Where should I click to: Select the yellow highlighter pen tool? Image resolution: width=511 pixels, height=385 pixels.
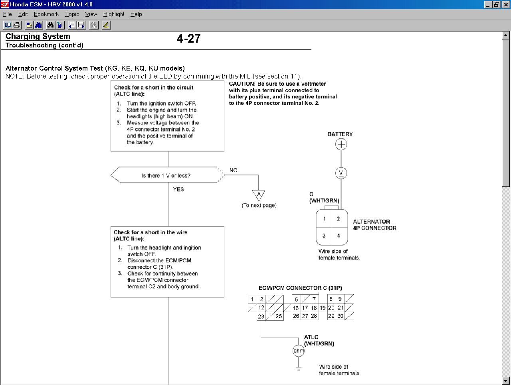click(x=106, y=25)
